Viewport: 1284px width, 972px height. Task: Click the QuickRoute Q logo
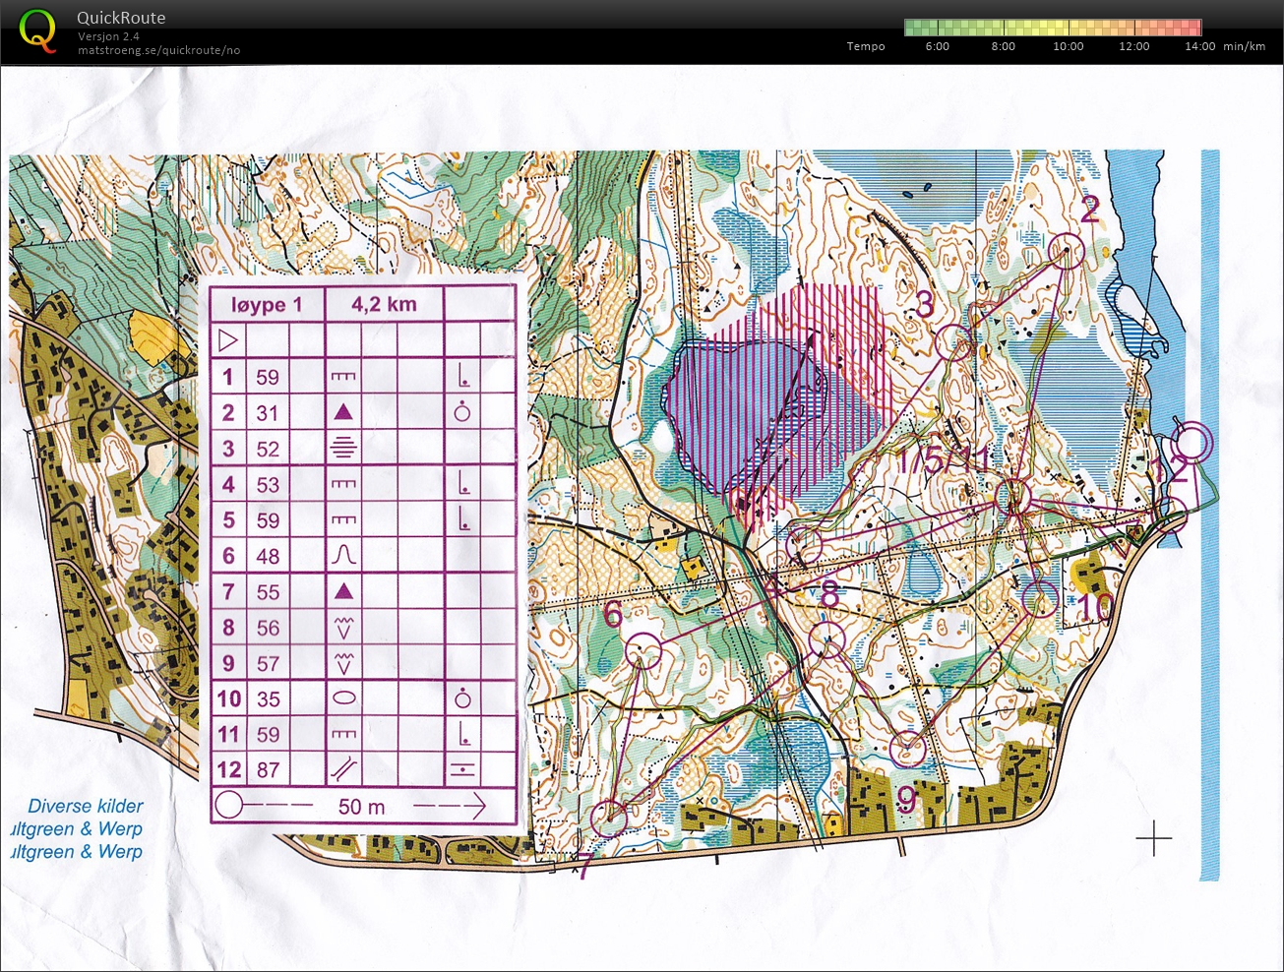click(37, 29)
